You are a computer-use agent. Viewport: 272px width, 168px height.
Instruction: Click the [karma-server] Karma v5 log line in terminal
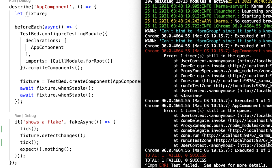(x=208, y=6)
